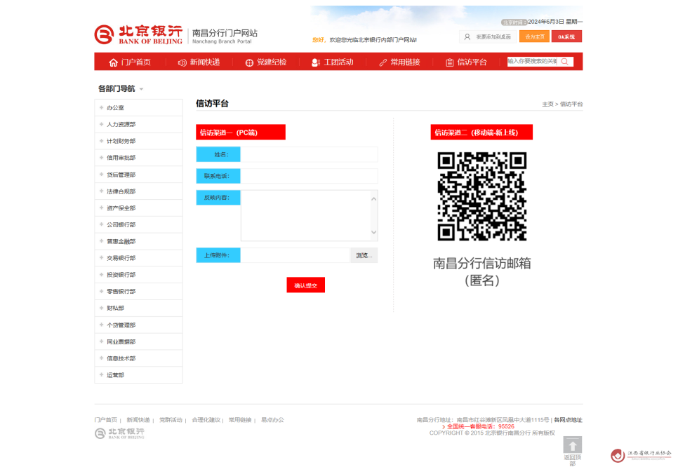The width and height of the screenshot is (678, 467).
Task: Expand 公司银行部 department item
Action: pyautogui.click(x=138, y=224)
